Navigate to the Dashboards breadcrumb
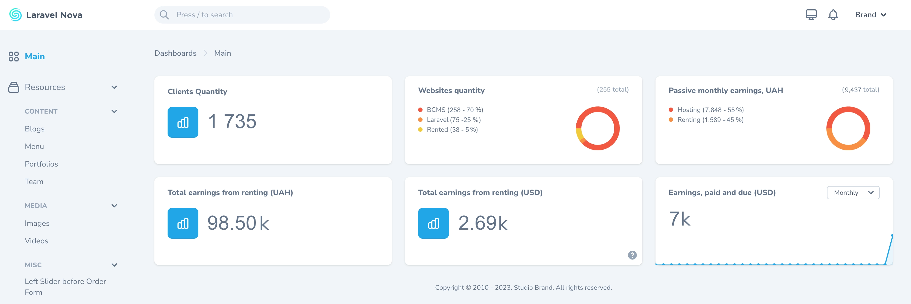This screenshot has height=304, width=911. (175, 53)
